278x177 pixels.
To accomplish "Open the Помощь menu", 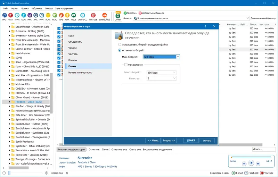I will [x=49, y=8].
